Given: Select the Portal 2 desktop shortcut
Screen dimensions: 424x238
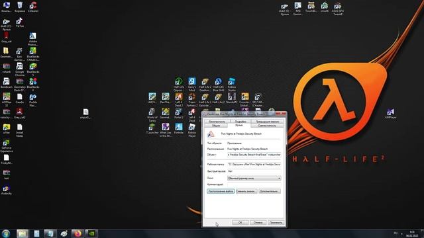Looking at the screenshot, I should (179, 114).
